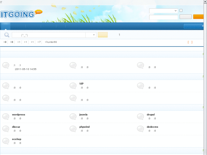The height and width of the screenshot is (155, 207).
Task: Click the search field containing (^_^)
Action: [48, 35]
